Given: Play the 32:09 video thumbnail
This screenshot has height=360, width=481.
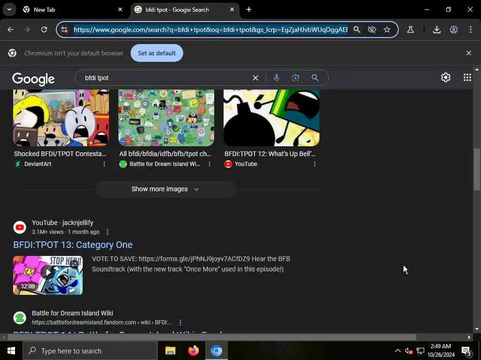Looking at the screenshot, I should (x=48, y=275).
